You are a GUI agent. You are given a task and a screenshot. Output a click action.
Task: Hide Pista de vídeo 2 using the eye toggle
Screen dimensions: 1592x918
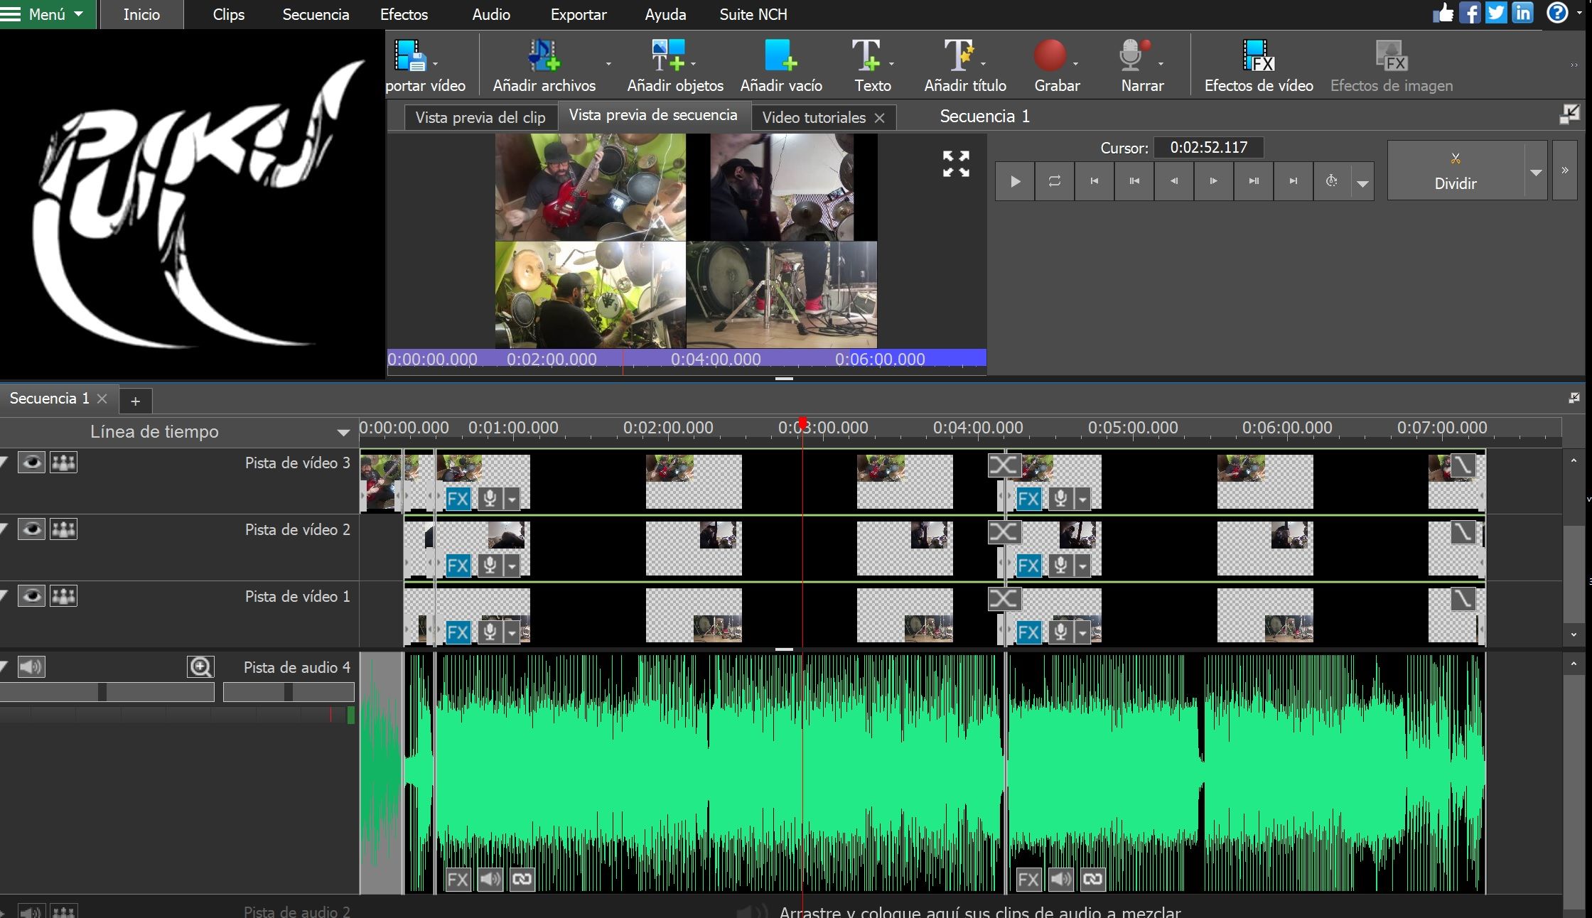31,529
